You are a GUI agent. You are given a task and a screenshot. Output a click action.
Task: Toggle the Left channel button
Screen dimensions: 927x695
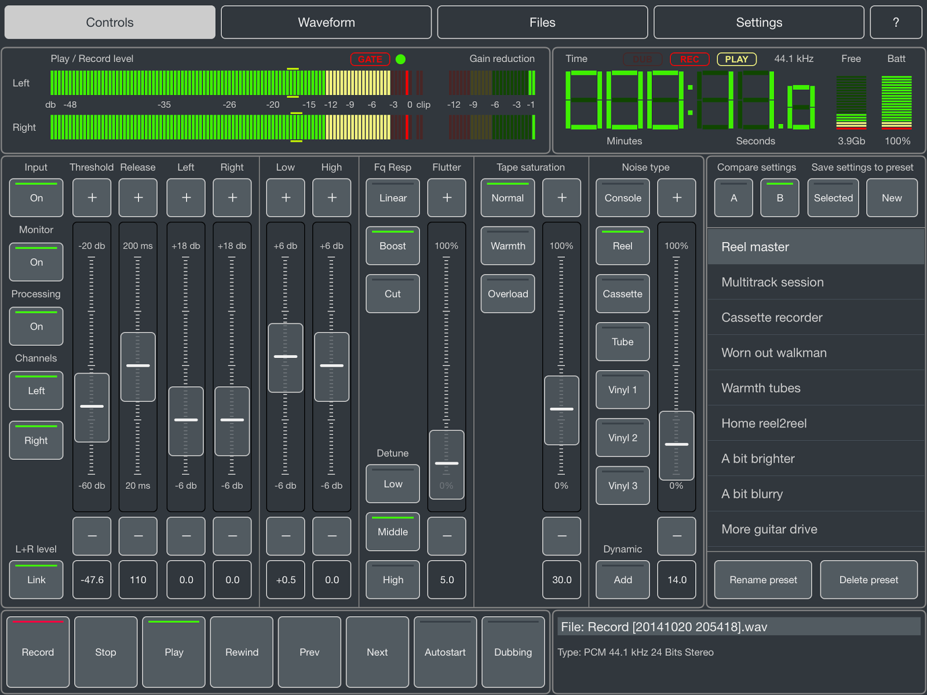point(37,390)
